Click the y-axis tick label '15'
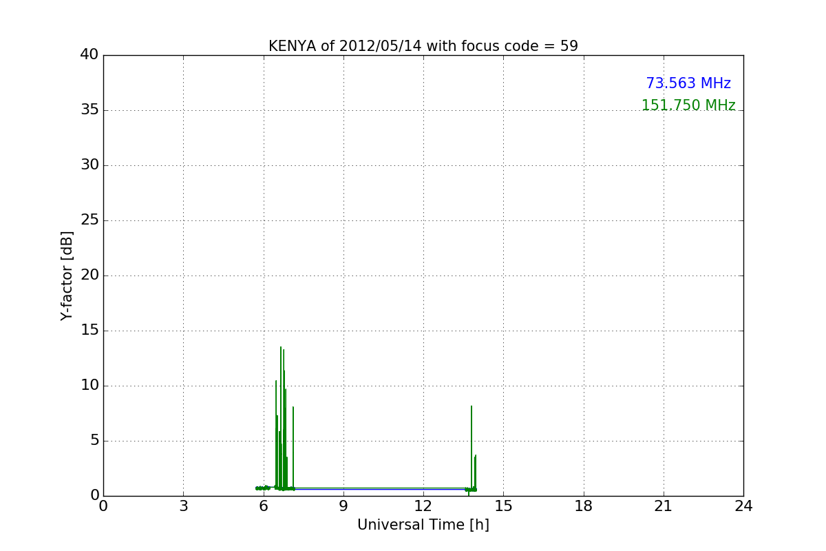Image resolution: width=826 pixels, height=551 pixels. point(89,331)
